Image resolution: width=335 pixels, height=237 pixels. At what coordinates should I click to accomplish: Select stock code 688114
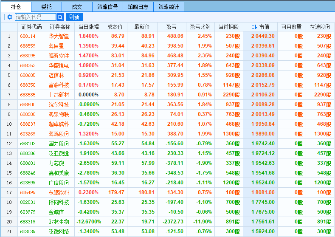tap(28, 36)
